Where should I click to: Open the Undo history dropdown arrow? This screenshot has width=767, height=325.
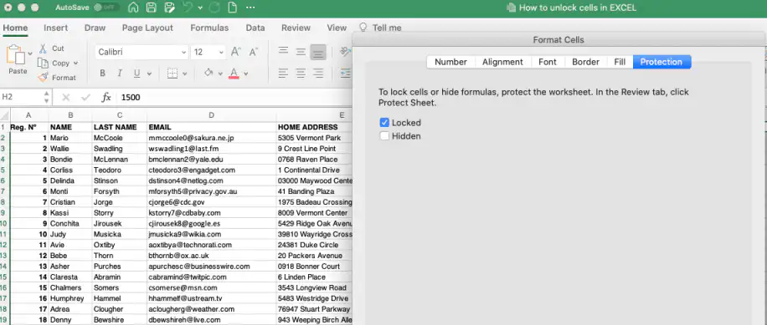pyautogui.click(x=200, y=8)
